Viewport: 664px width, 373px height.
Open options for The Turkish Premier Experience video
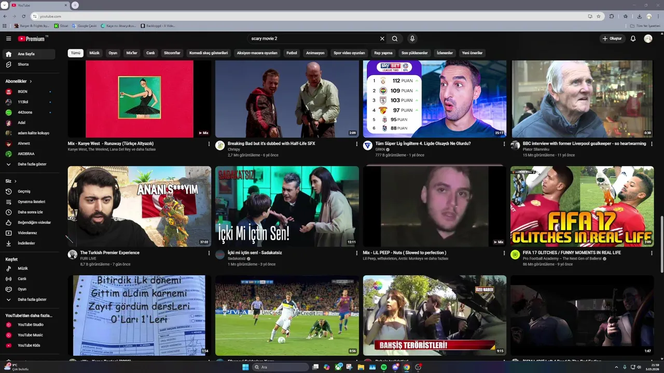point(209,253)
